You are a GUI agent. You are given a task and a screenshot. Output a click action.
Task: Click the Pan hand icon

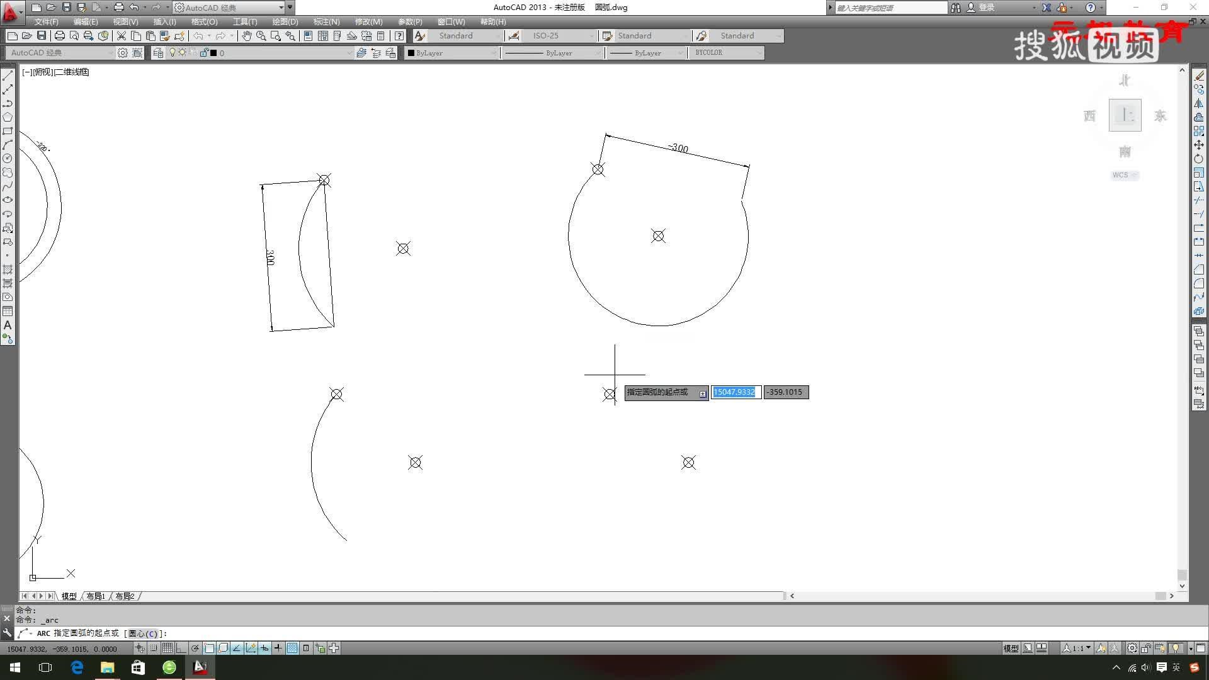246,36
